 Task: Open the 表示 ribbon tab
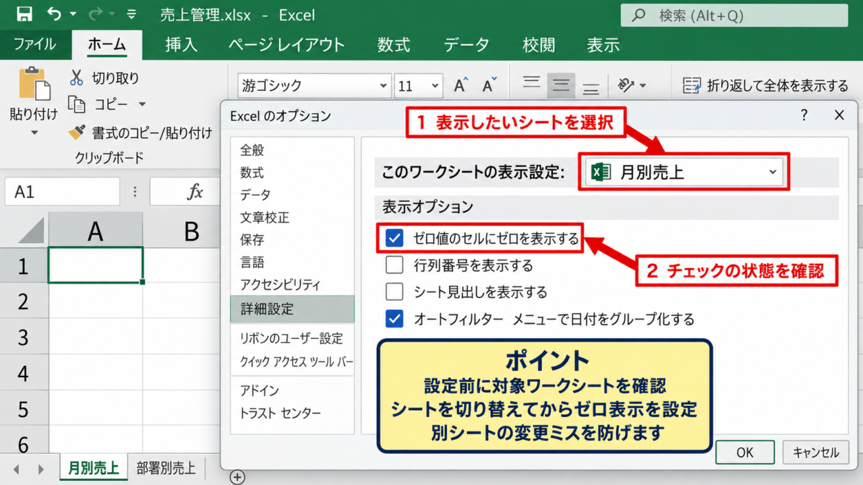pos(603,45)
